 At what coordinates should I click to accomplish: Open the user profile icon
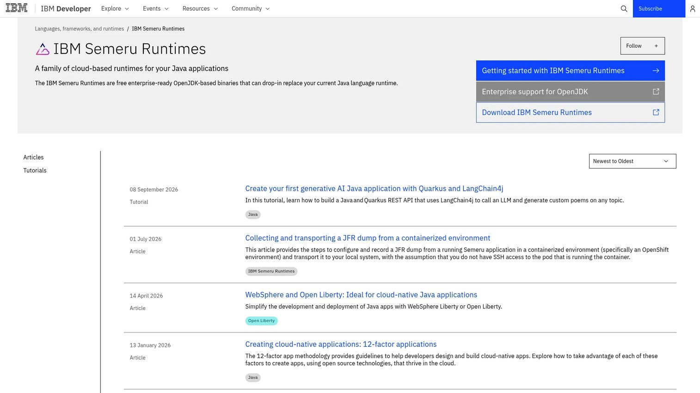[x=692, y=9]
